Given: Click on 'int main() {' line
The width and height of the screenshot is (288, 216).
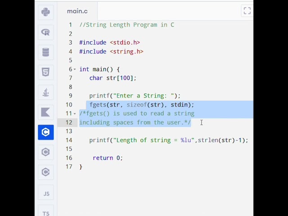Looking at the screenshot, I should (x=99, y=69).
